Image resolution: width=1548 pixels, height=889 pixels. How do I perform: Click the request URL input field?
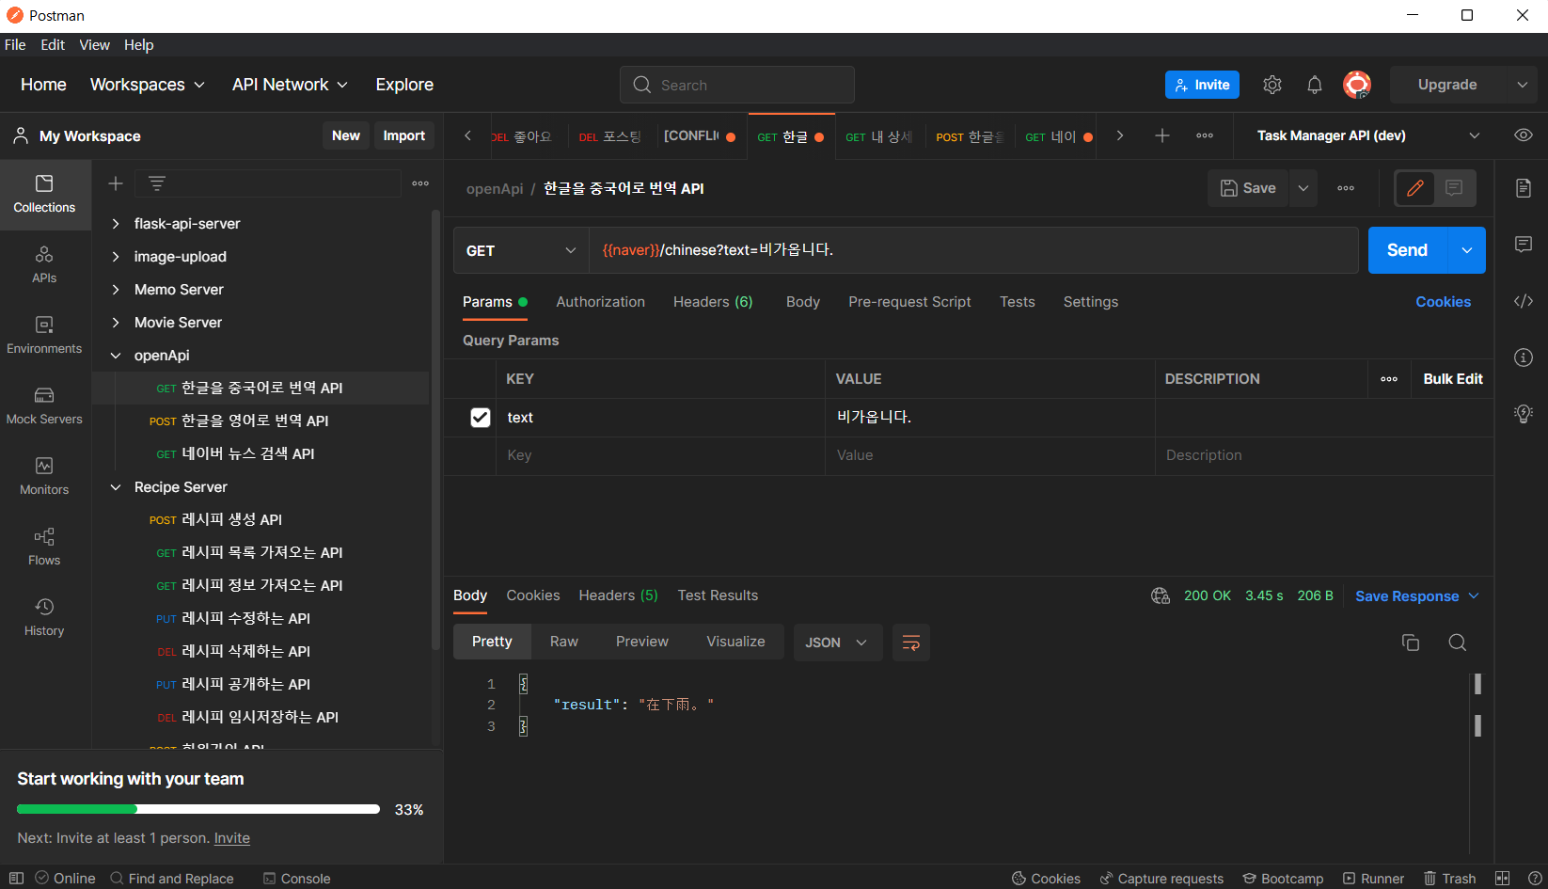pyautogui.click(x=973, y=250)
